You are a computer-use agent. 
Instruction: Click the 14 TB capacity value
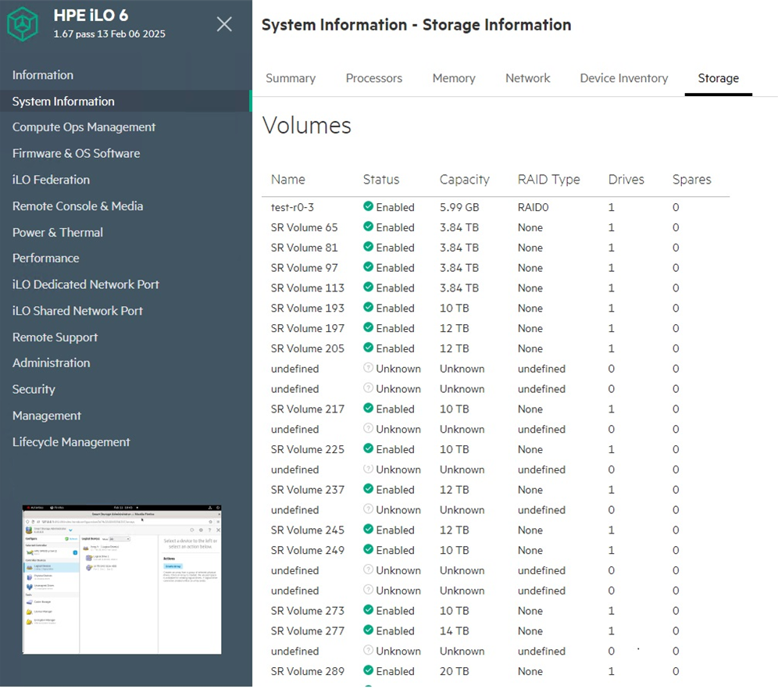pyautogui.click(x=454, y=631)
